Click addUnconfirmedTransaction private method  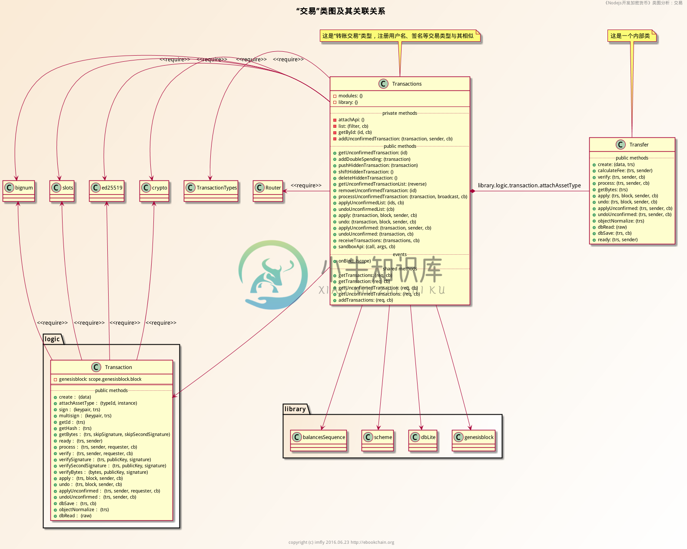click(395, 139)
